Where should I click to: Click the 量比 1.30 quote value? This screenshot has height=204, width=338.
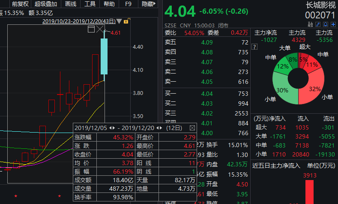[242, 155]
